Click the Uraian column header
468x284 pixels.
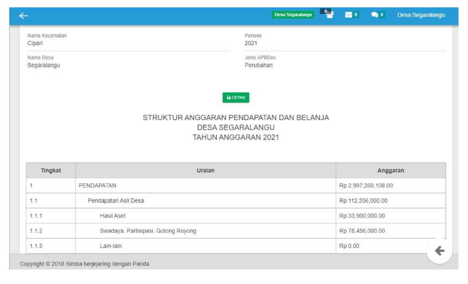[x=206, y=170]
